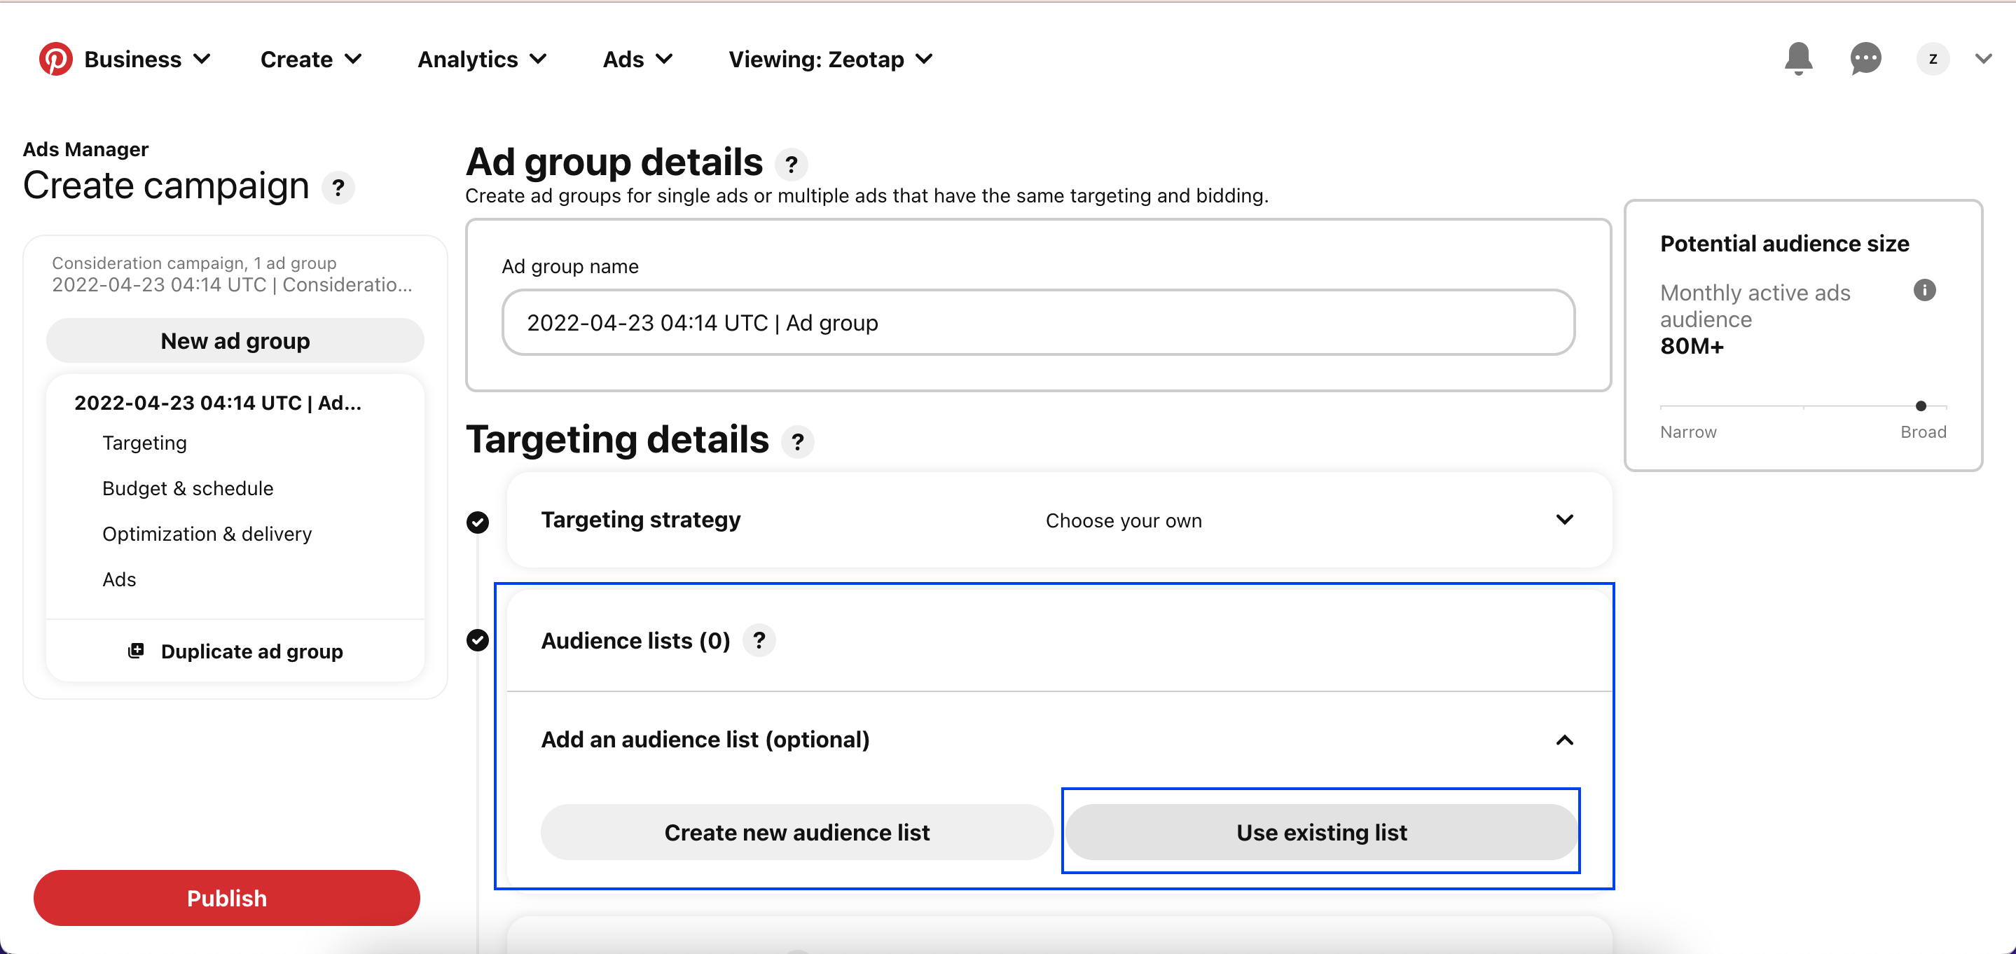
Task: Click the 'Choose your own' strategy value
Action: point(1123,520)
